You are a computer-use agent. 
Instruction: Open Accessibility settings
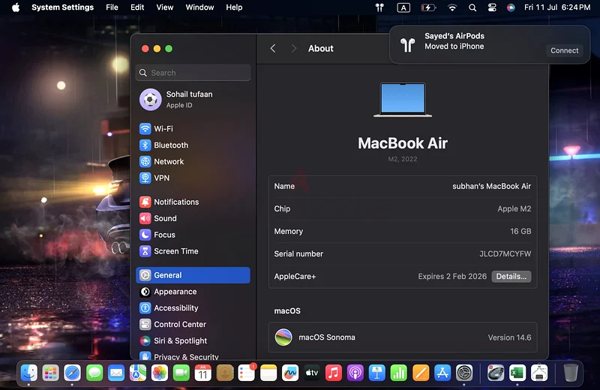click(193, 307)
